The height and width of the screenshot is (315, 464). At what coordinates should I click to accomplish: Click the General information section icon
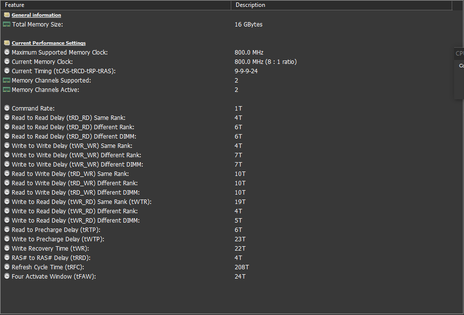[6, 15]
